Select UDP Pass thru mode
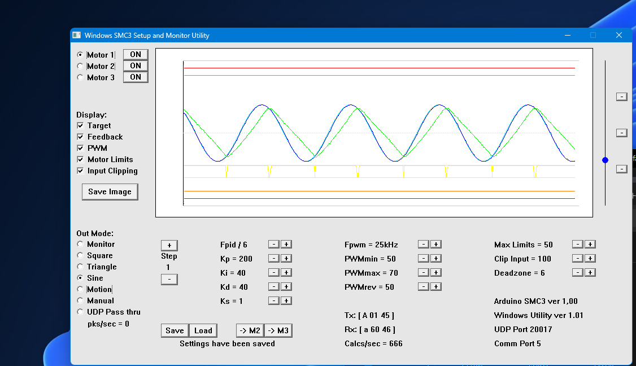The image size is (636, 366). (80, 312)
